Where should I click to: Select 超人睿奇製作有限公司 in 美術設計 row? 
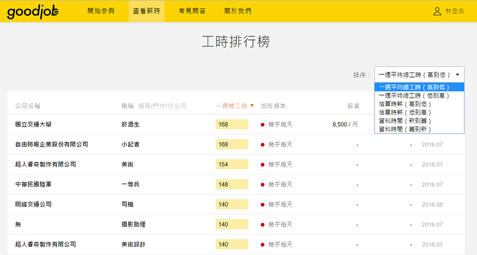click(46, 244)
